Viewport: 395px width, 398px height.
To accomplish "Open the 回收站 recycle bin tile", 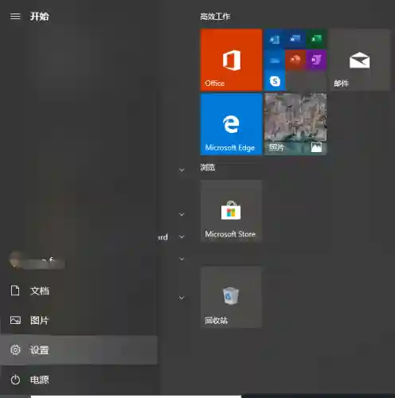I will tap(231, 298).
